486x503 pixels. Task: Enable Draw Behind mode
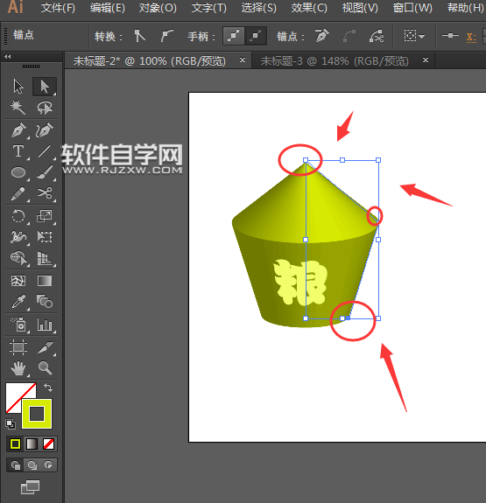(x=32, y=465)
